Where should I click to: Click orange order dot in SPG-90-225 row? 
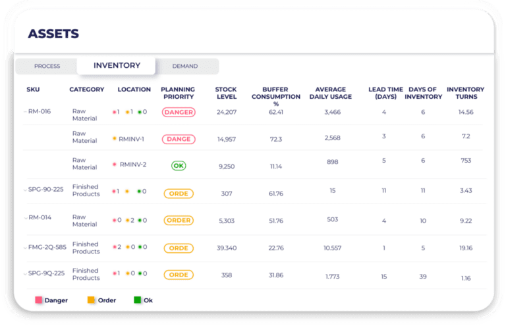127,192
